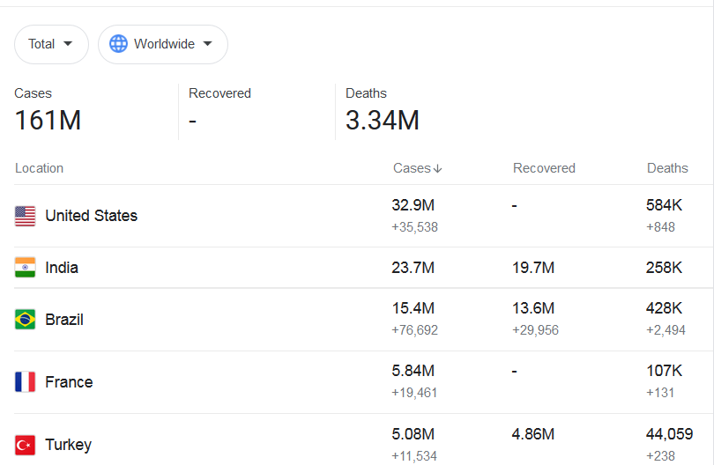Open the Worldwide region dropdown
Viewport: 721px width, 465px height.
point(163,44)
